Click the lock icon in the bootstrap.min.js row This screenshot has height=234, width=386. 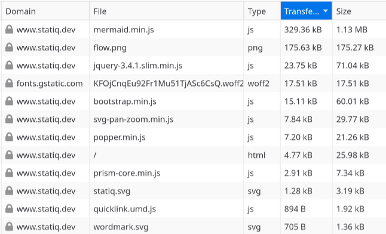tap(10, 101)
